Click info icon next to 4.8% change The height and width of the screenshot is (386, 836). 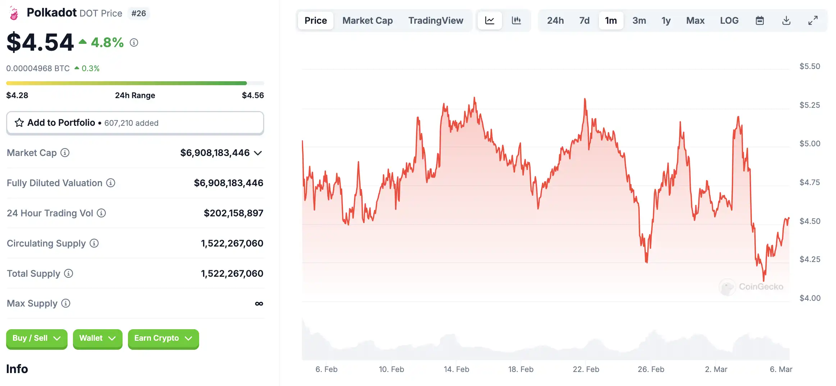134,43
